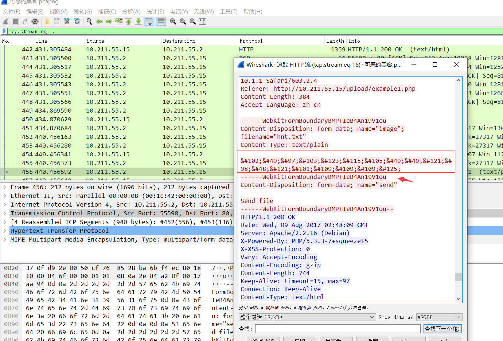503x341 pixels.
Task: Close the capture file with the X icon
Action: (67, 21)
